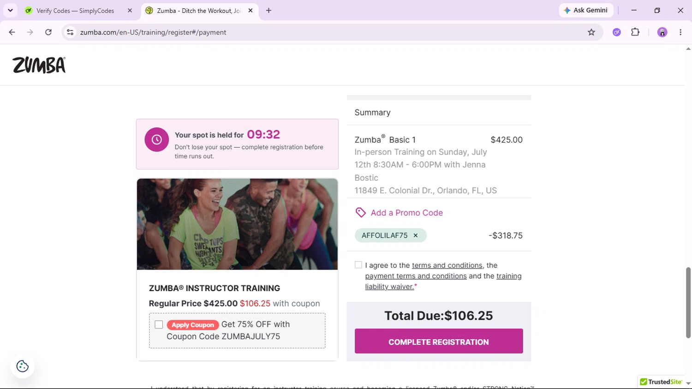Click the Zumba logo
This screenshot has width=692, height=389.
pos(39,65)
